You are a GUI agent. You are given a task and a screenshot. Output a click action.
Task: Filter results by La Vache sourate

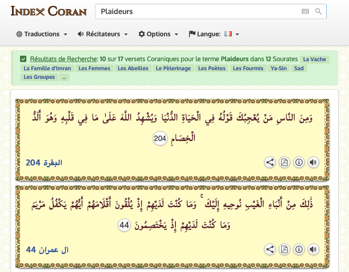[x=314, y=59]
